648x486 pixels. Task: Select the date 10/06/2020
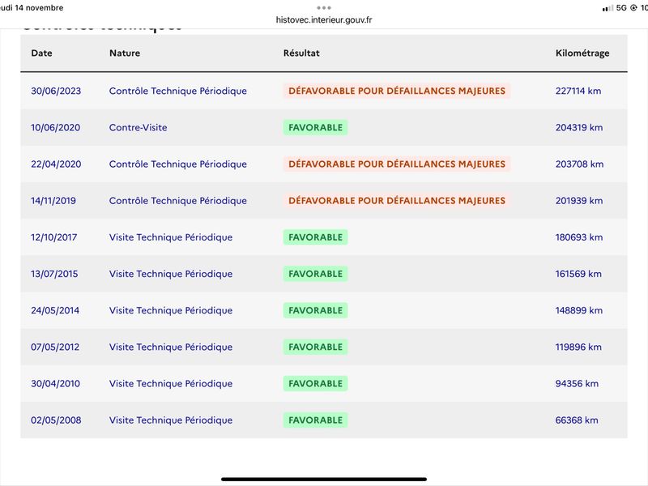(55, 127)
